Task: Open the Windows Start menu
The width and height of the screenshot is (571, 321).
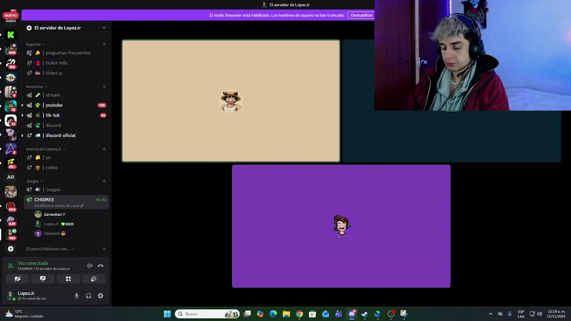Action: point(167,314)
